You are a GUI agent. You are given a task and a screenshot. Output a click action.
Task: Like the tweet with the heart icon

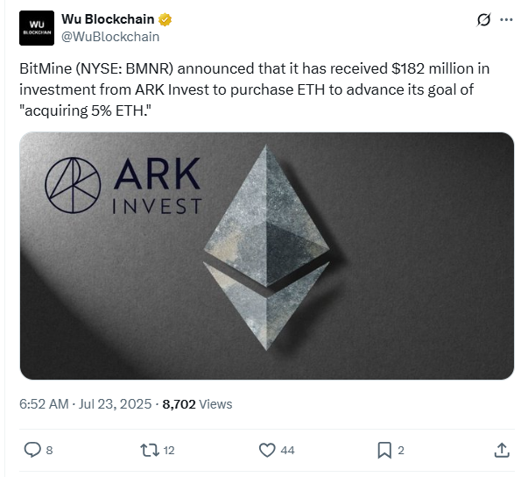pyautogui.click(x=267, y=450)
